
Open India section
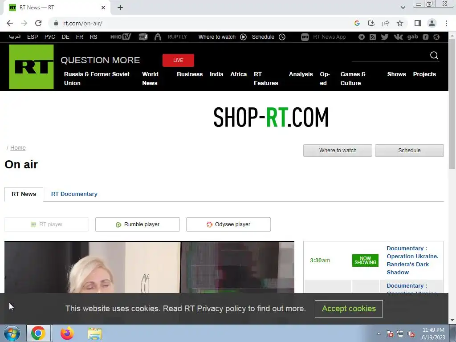point(216,74)
